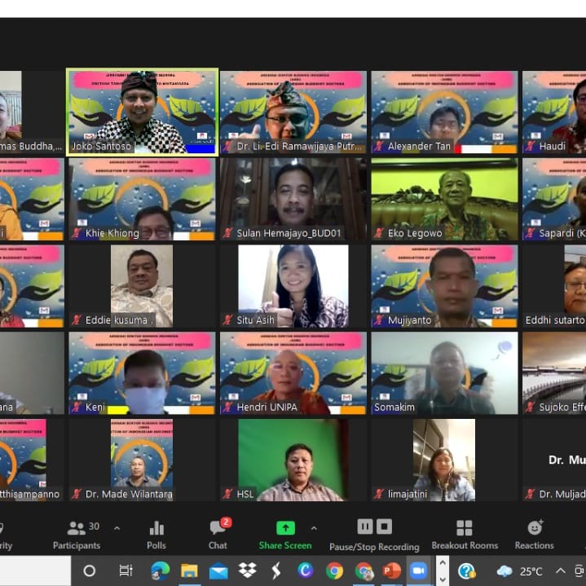Screen dimensions: 586x586
Task: Click Mujiyanto's muted microphone icon
Action: click(x=379, y=320)
